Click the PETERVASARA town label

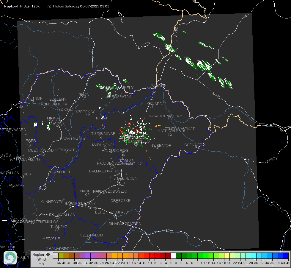pyautogui.click(x=13, y=130)
